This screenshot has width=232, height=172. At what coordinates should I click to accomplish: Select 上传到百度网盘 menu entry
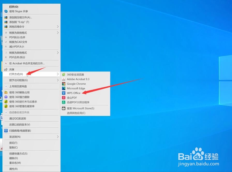point(31,86)
